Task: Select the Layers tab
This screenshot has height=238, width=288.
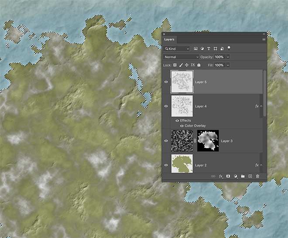Action: tap(169, 39)
